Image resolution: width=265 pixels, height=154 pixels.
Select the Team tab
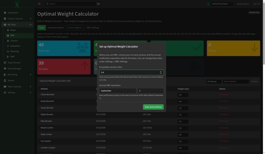coord(41,27)
